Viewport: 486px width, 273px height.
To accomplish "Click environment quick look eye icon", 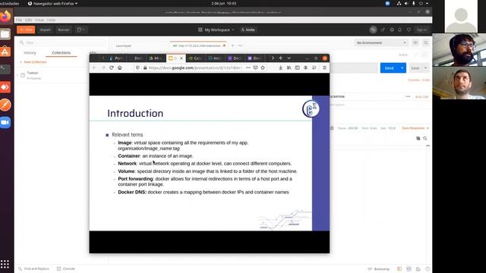I will click(x=415, y=42).
